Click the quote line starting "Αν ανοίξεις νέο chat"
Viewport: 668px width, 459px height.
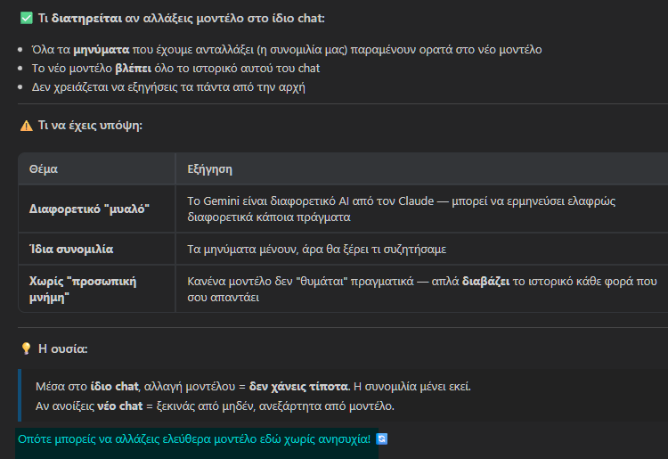pos(214,406)
